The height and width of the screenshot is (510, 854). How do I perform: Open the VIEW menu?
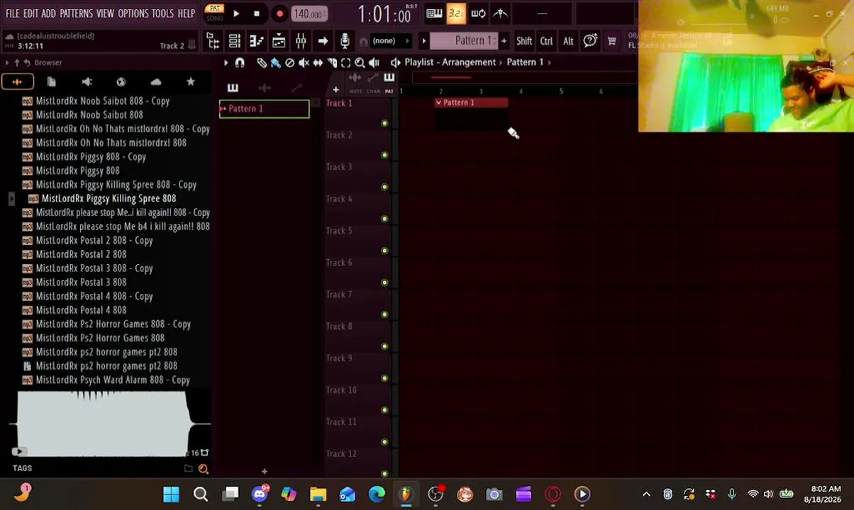(105, 13)
